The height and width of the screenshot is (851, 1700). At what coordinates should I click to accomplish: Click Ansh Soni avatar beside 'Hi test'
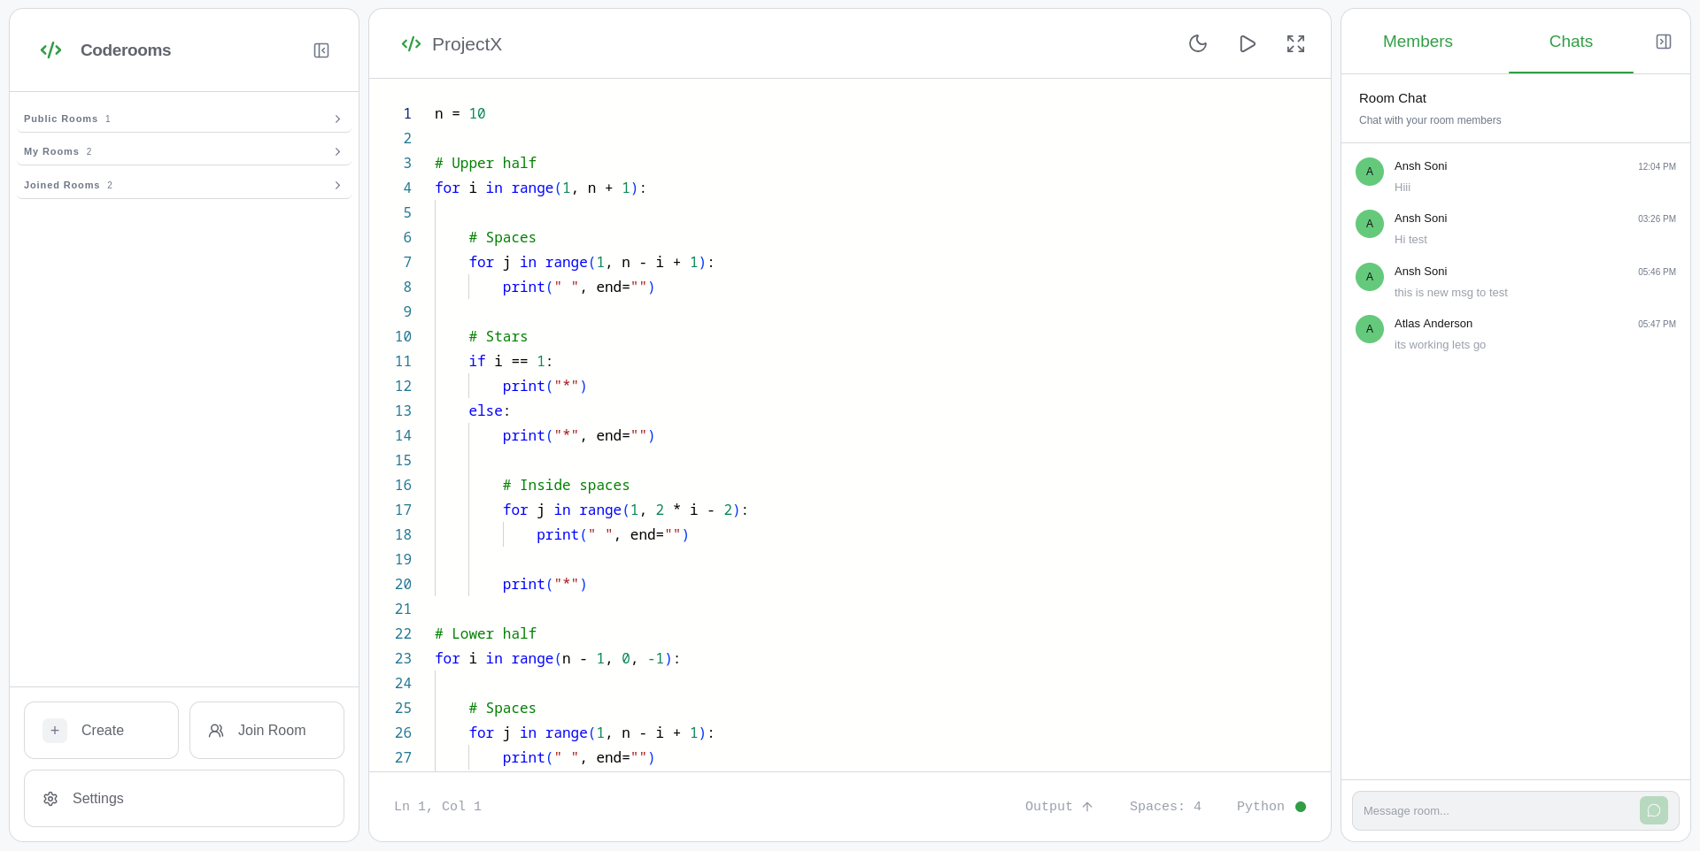point(1370,224)
